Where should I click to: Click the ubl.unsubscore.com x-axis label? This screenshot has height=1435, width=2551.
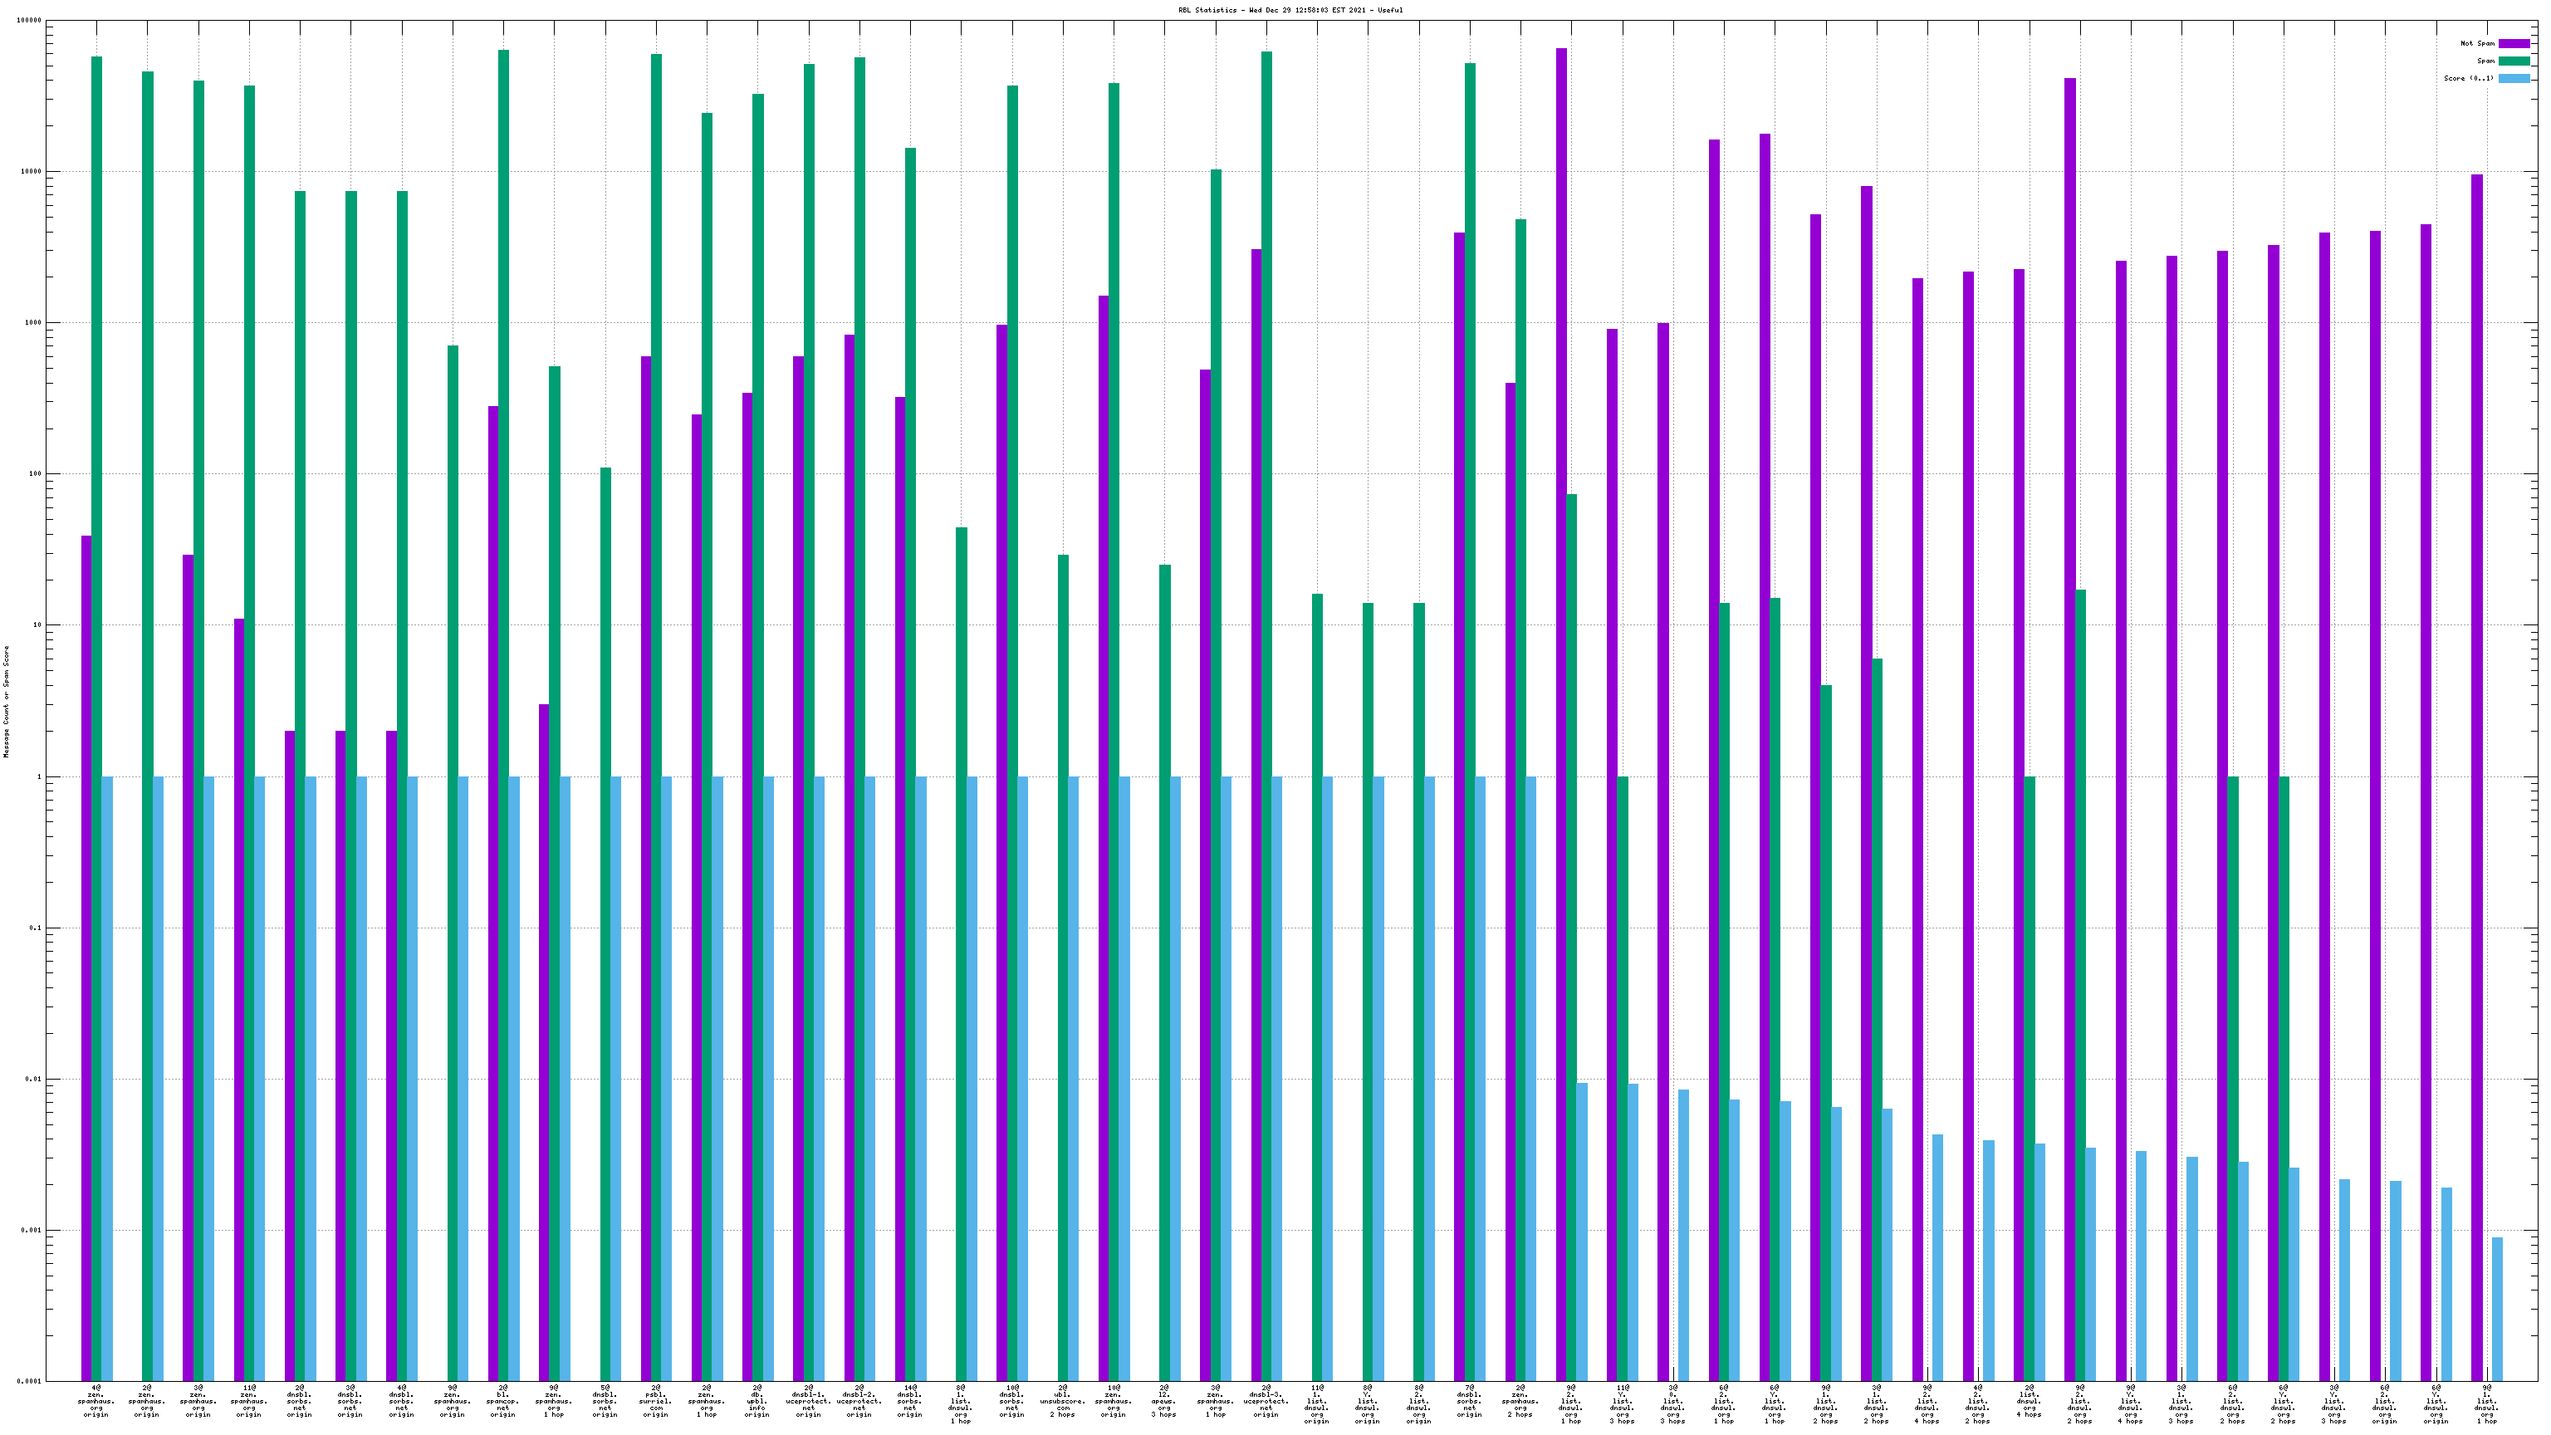coord(1063,1401)
